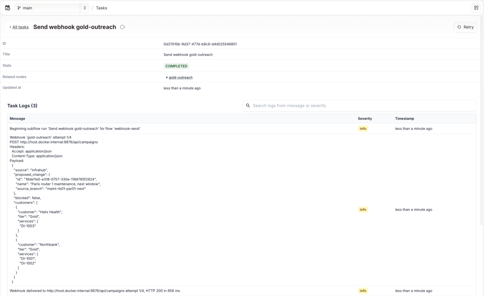Click the refresh icon beside task title
The height and width of the screenshot is (297, 484).
point(122,27)
